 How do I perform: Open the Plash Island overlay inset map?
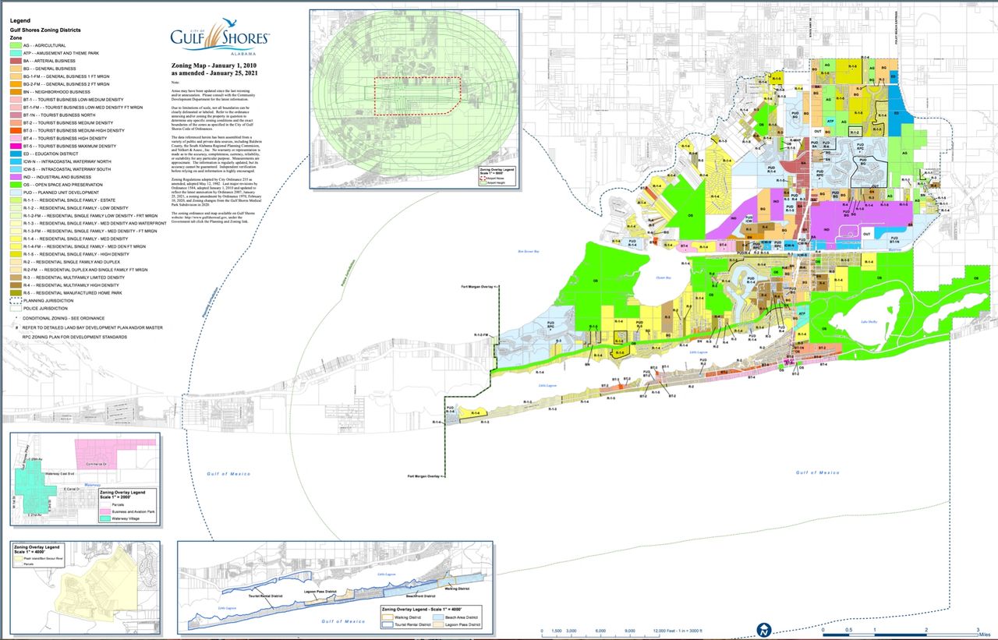(x=84, y=587)
